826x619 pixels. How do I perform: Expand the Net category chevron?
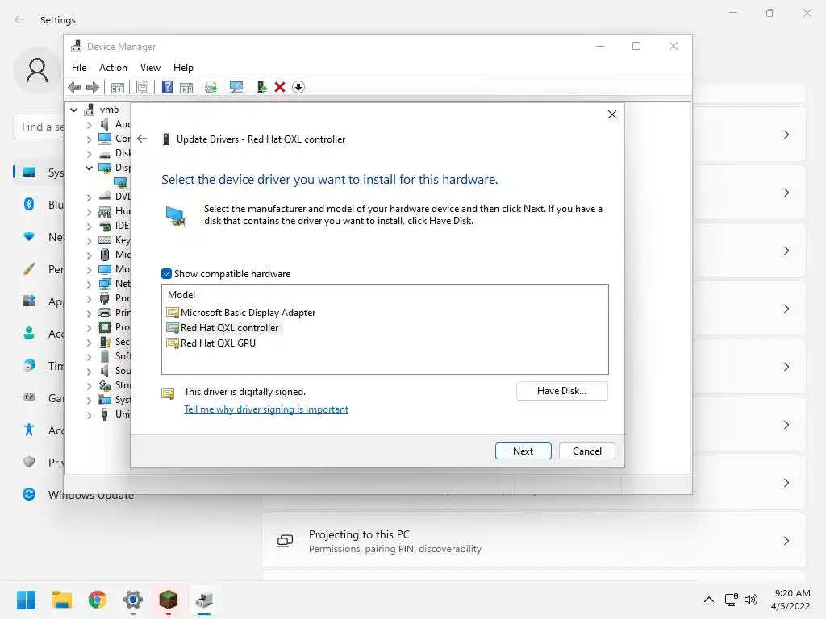click(x=89, y=285)
